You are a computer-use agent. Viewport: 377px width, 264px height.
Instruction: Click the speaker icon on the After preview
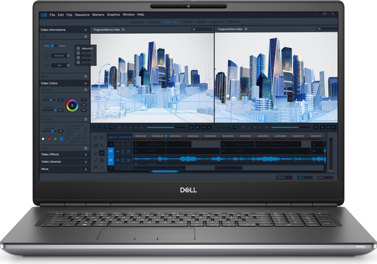328,127
